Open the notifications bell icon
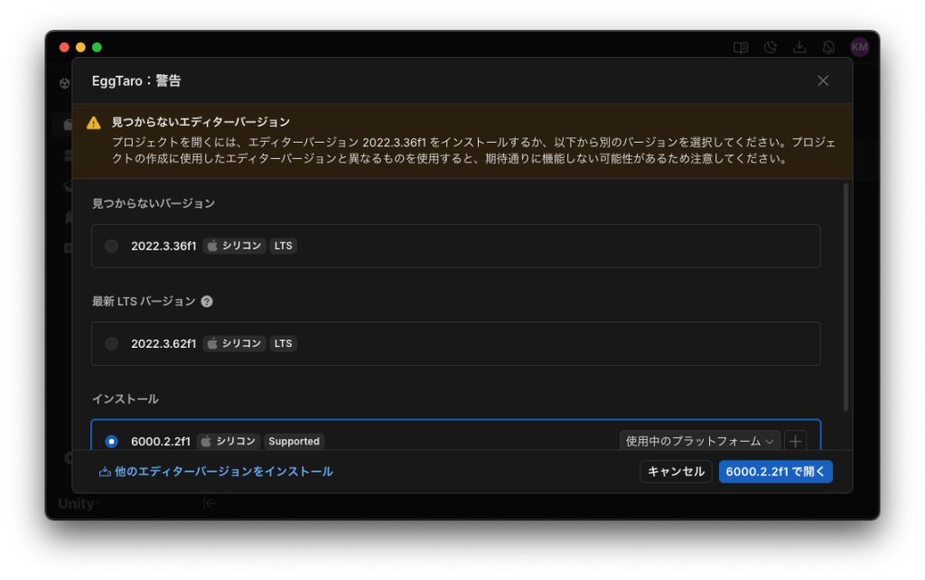 click(829, 47)
